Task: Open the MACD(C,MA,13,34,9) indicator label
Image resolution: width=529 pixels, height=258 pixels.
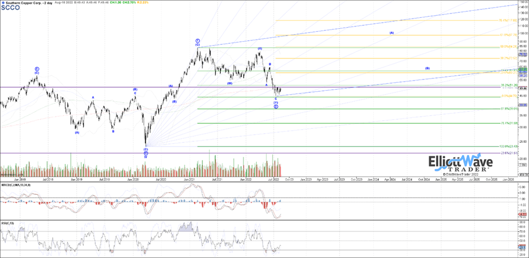Action: 16,184
